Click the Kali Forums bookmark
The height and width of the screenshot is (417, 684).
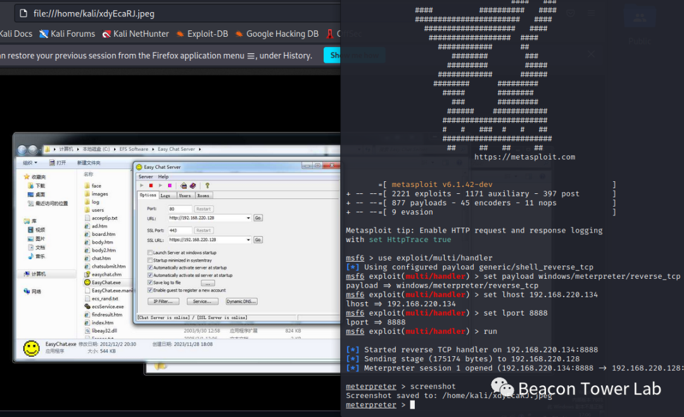[67, 34]
